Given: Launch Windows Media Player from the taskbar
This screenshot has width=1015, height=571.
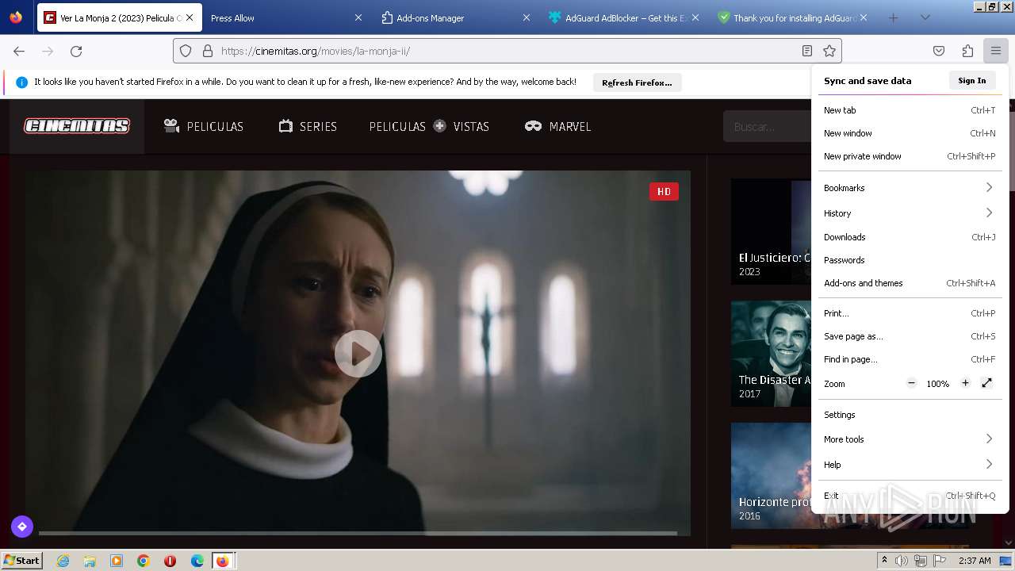Looking at the screenshot, I should 117,561.
